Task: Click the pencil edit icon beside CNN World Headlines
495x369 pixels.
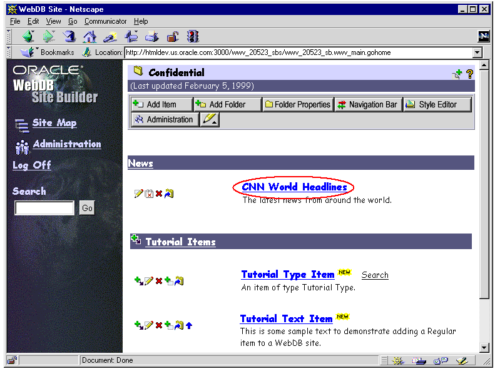Action: pyautogui.click(x=139, y=194)
